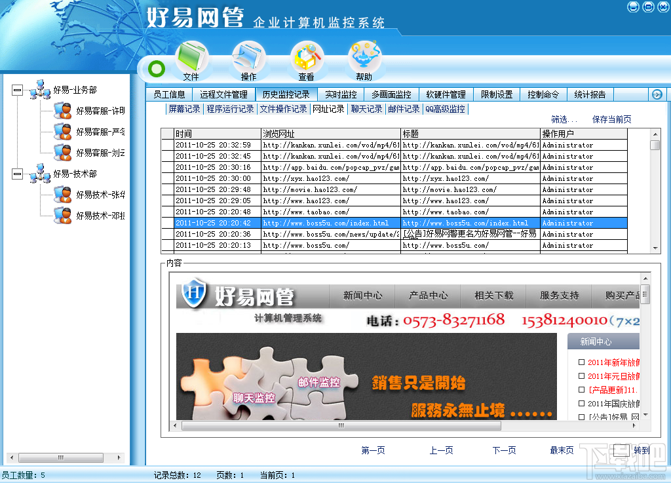Select row with time 2011-10-25 20:32:59
The height and width of the screenshot is (483, 671).
coord(394,145)
